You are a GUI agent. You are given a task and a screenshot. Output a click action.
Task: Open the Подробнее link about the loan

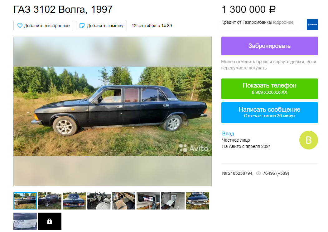(282, 22)
